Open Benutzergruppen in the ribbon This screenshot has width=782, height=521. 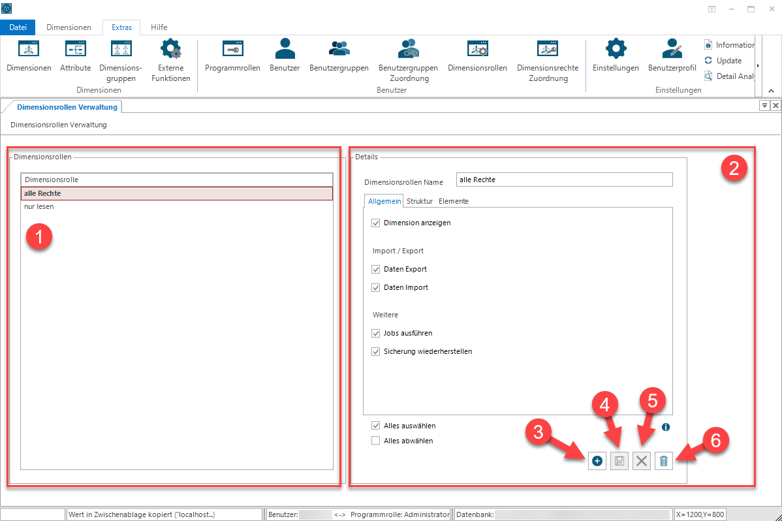(x=339, y=55)
